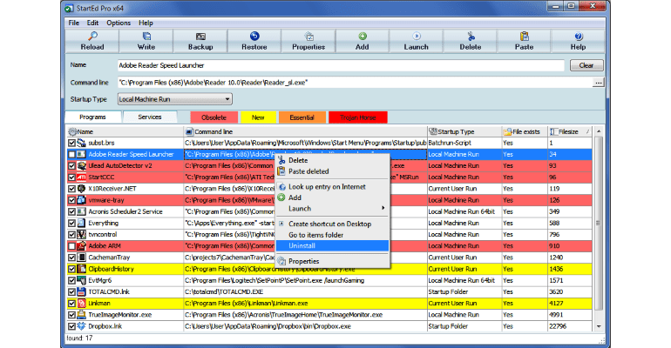671x348 pixels.
Task: Toggle the Dropbox.lnk entry checkbox
Action: pyautogui.click(x=71, y=326)
